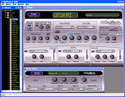Toggle the Compressor on/off button
The image size is (125, 97).
48,34
